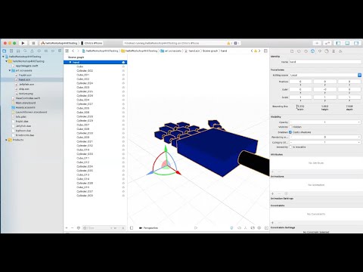Expand the Products folder
The height and width of the screenshot is (272, 363).
click(7, 140)
